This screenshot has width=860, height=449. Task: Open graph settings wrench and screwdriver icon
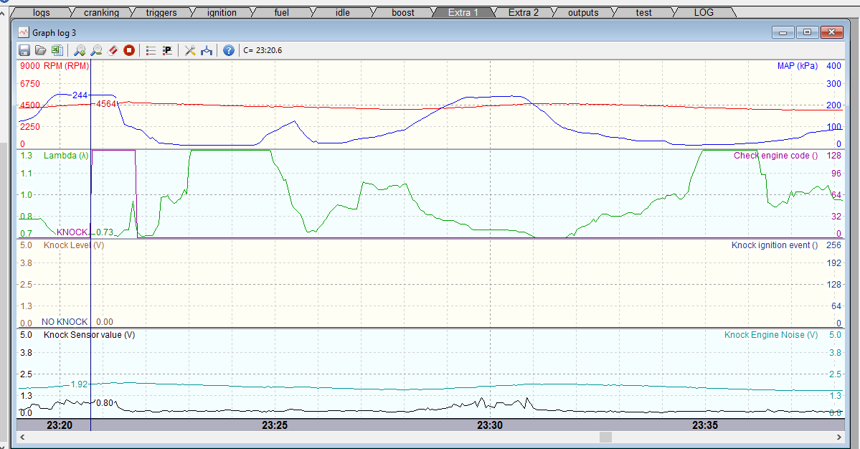[x=190, y=50]
